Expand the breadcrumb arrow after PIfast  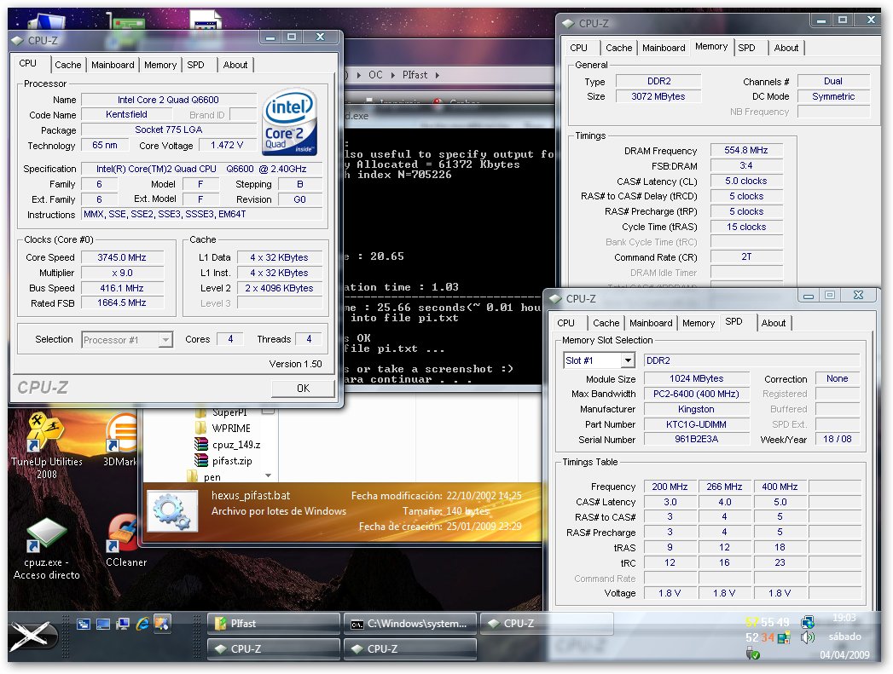click(437, 75)
